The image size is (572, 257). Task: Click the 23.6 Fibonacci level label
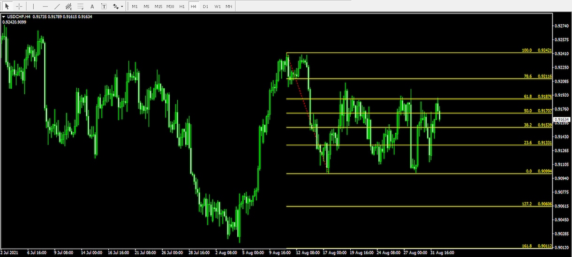[x=528, y=143]
